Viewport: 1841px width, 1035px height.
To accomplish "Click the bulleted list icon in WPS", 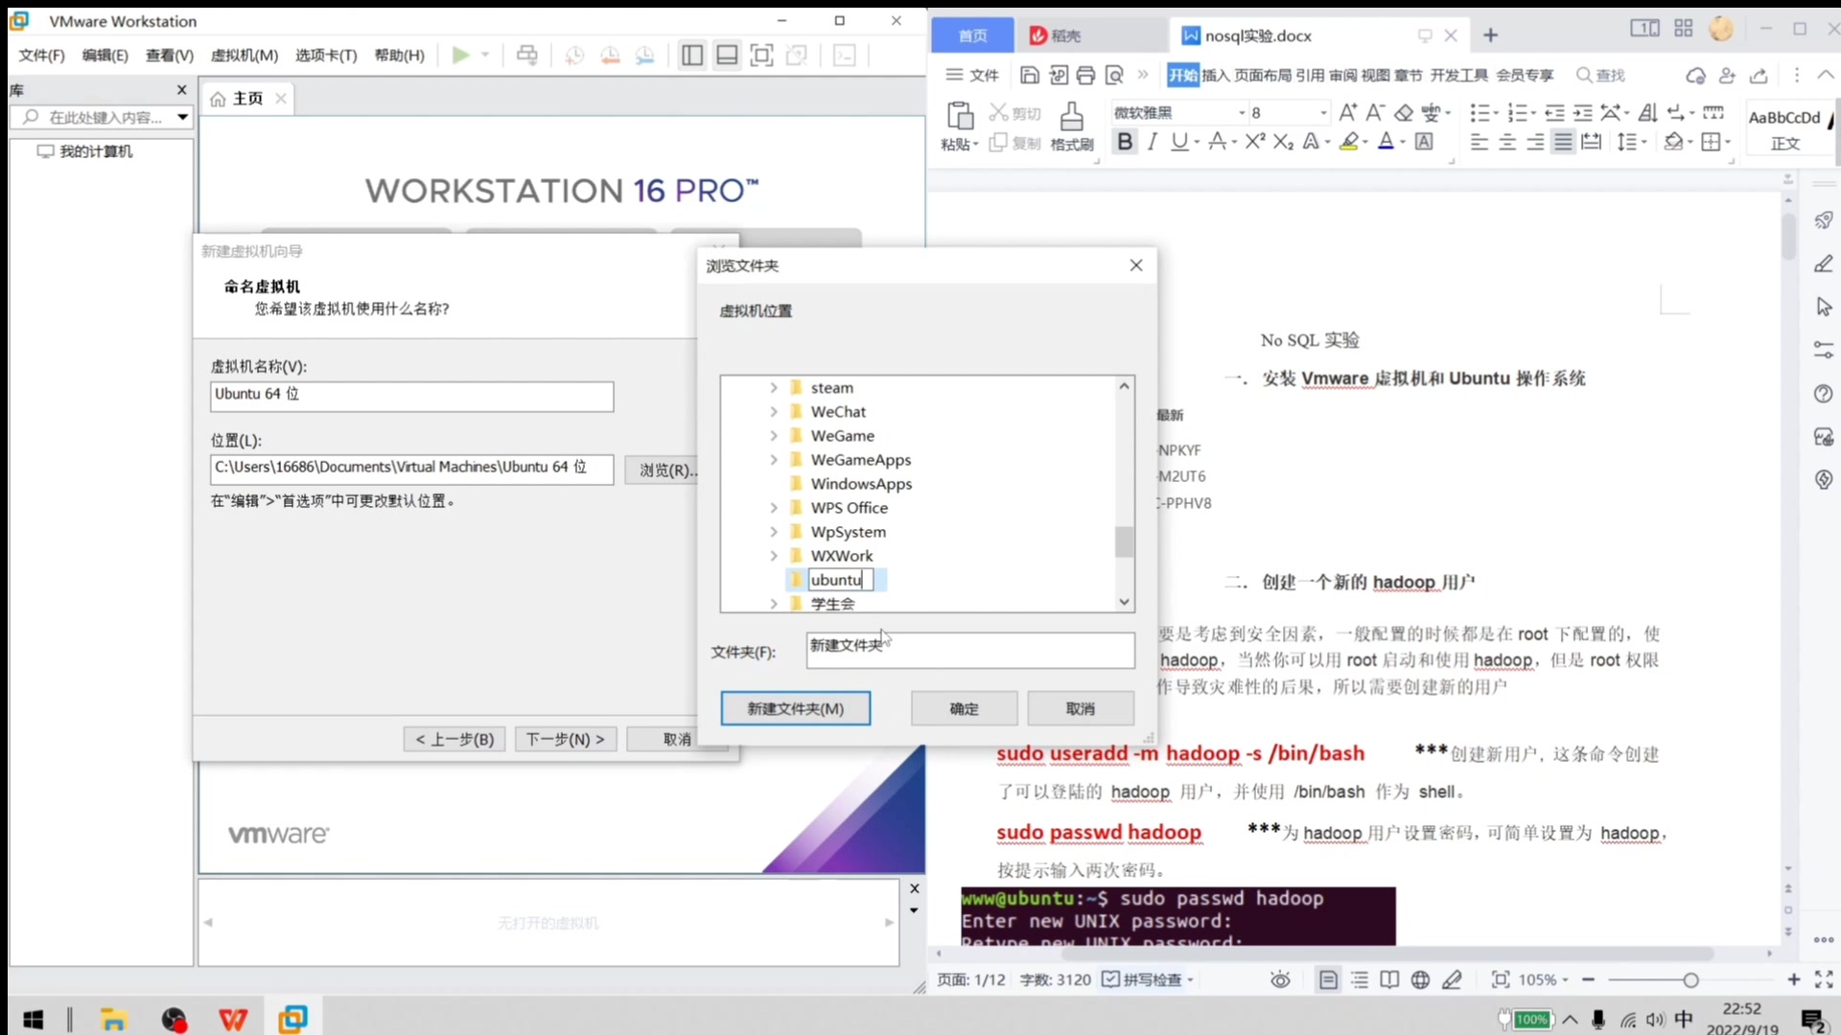I will [x=1480, y=113].
